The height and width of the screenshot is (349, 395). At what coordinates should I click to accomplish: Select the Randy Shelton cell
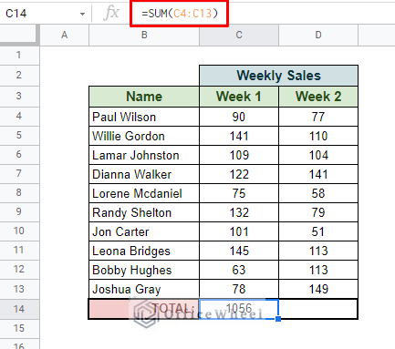(144, 212)
